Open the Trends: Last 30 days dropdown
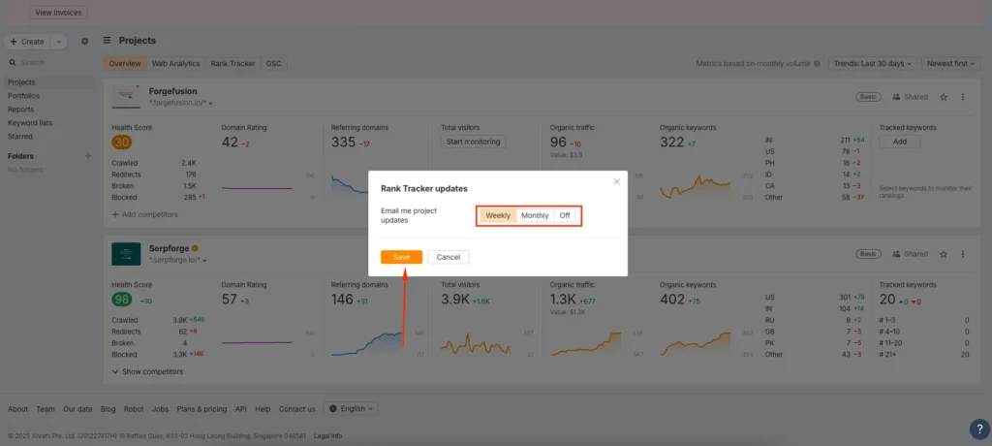992x446 pixels. click(x=873, y=63)
